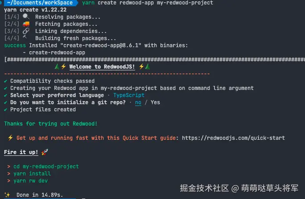The image size is (305, 199).
Task: Click the sparkles emoji before Done in 14.89s
Action: click(x=7, y=195)
